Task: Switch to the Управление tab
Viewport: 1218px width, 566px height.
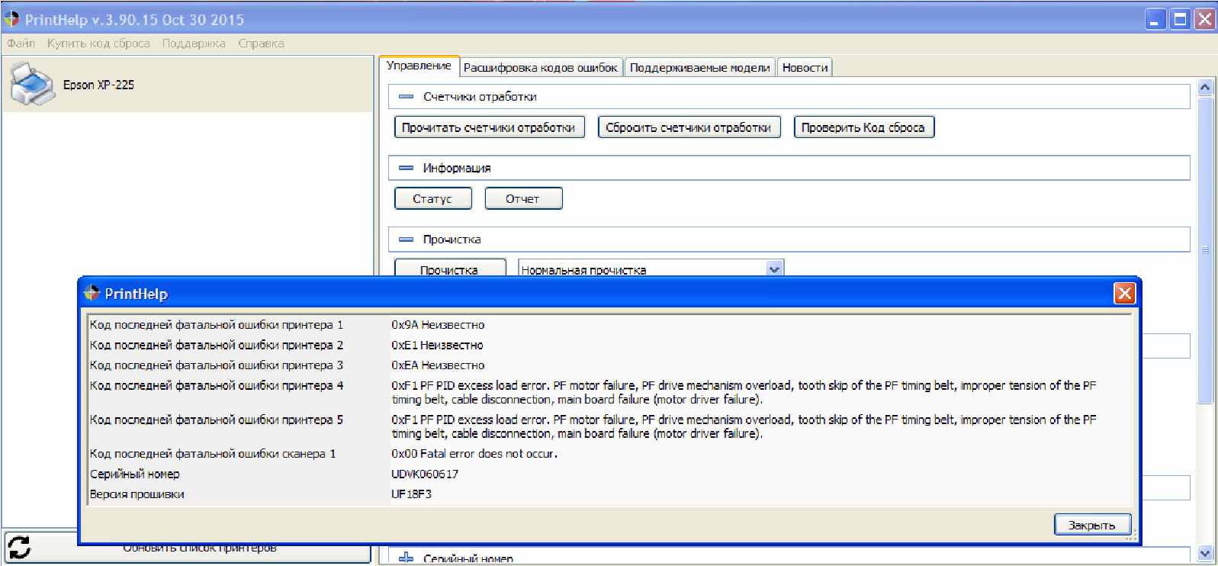Action: (419, 66)
